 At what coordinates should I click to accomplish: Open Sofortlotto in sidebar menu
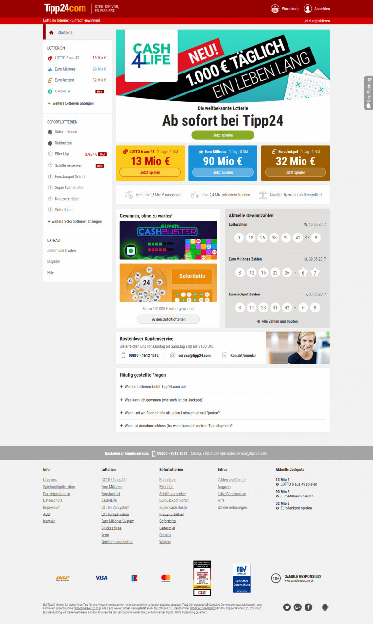point(63,209)
